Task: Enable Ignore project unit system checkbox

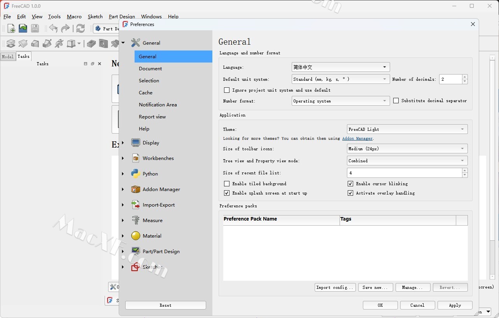Action: (227, 90)
